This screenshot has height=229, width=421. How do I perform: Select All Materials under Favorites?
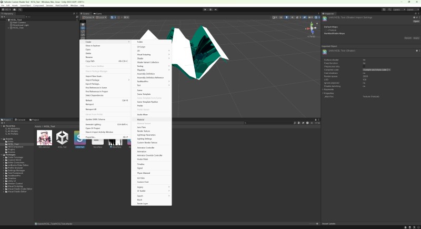click(14, 128)
